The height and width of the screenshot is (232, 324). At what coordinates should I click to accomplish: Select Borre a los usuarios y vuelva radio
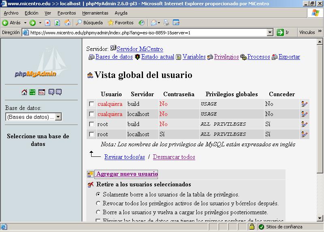[98, 212]
